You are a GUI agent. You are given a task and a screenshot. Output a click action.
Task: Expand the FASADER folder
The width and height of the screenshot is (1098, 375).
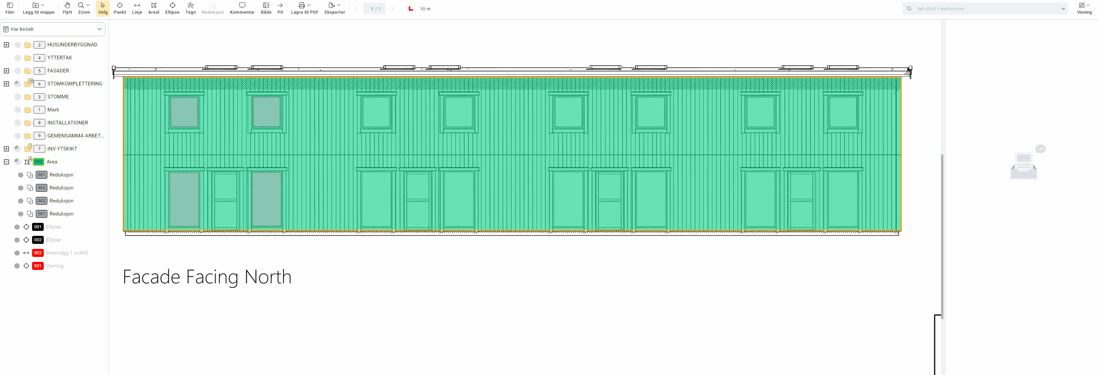6,71
